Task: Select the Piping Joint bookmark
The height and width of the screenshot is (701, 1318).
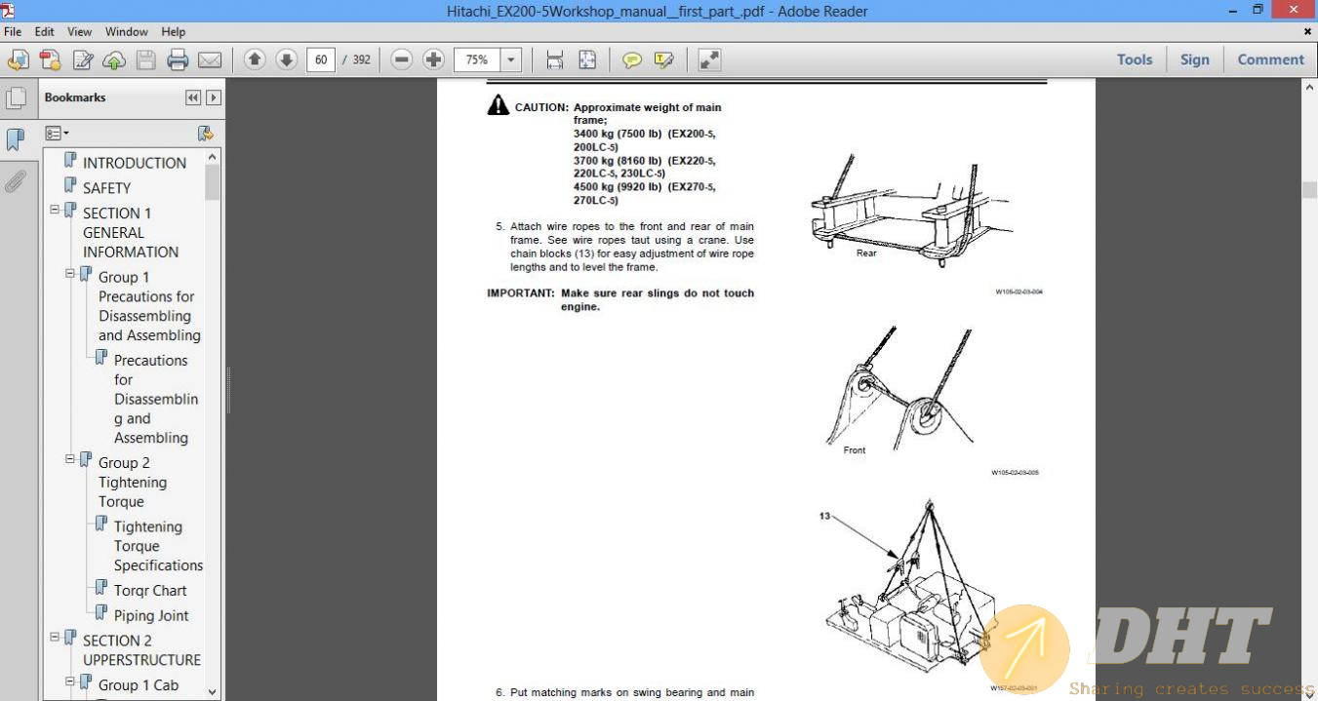Action: pyautogui.click(x=151, y=616)
